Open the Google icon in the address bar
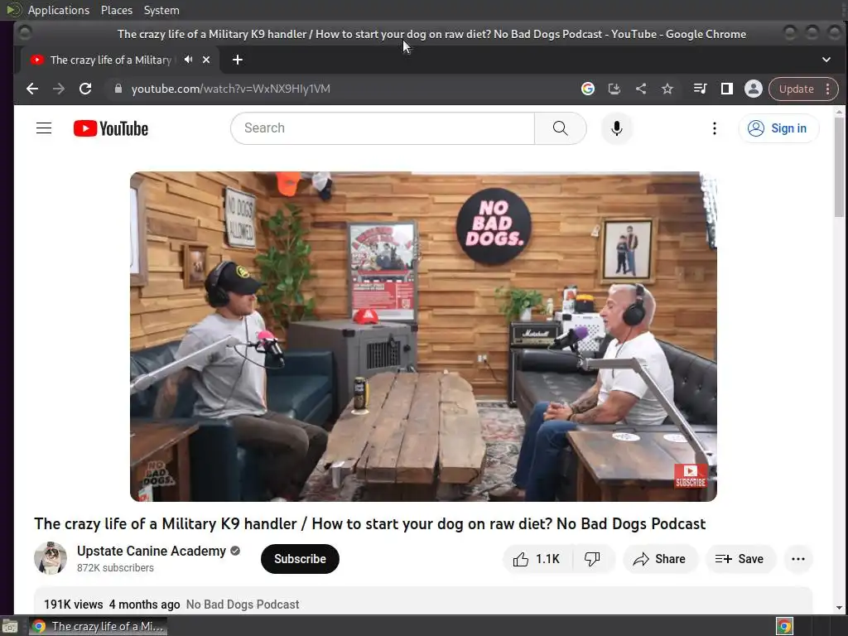 (588, 89)
